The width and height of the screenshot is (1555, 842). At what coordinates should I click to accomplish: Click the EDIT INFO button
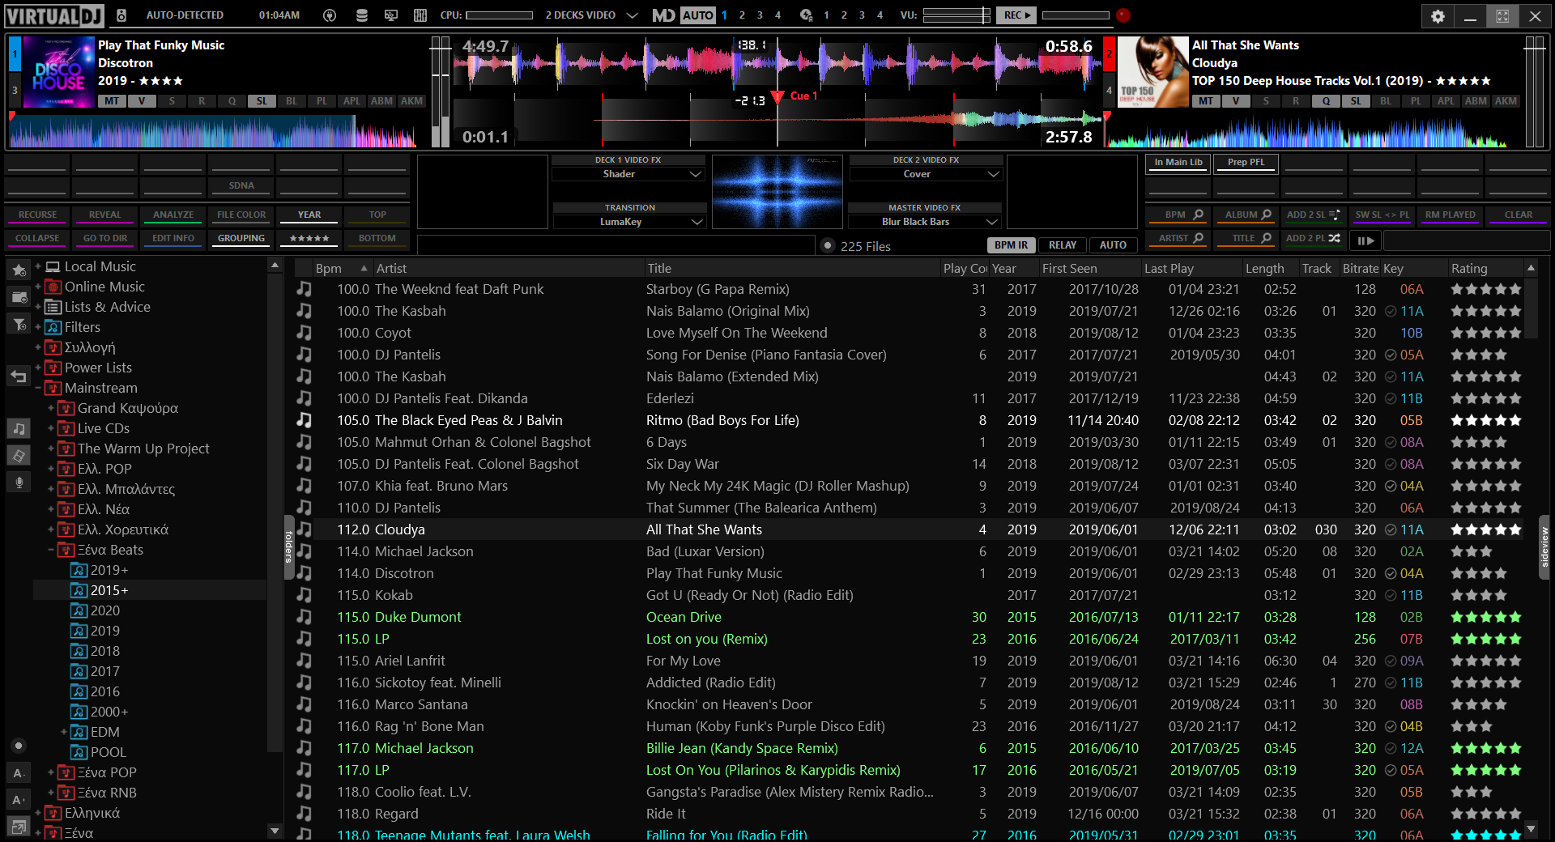tap(173, 239)
